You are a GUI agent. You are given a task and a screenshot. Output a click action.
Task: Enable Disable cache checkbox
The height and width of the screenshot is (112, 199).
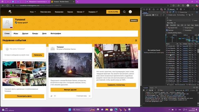[x=167, y=15]
